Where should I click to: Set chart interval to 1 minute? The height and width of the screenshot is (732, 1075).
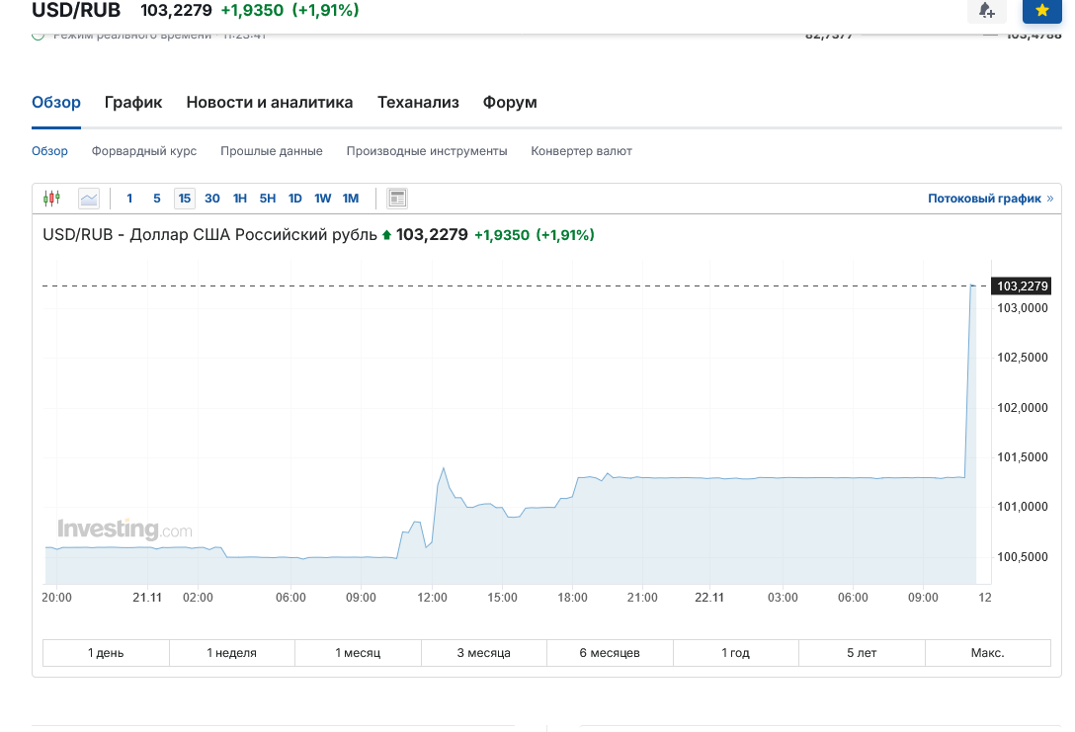129,199
